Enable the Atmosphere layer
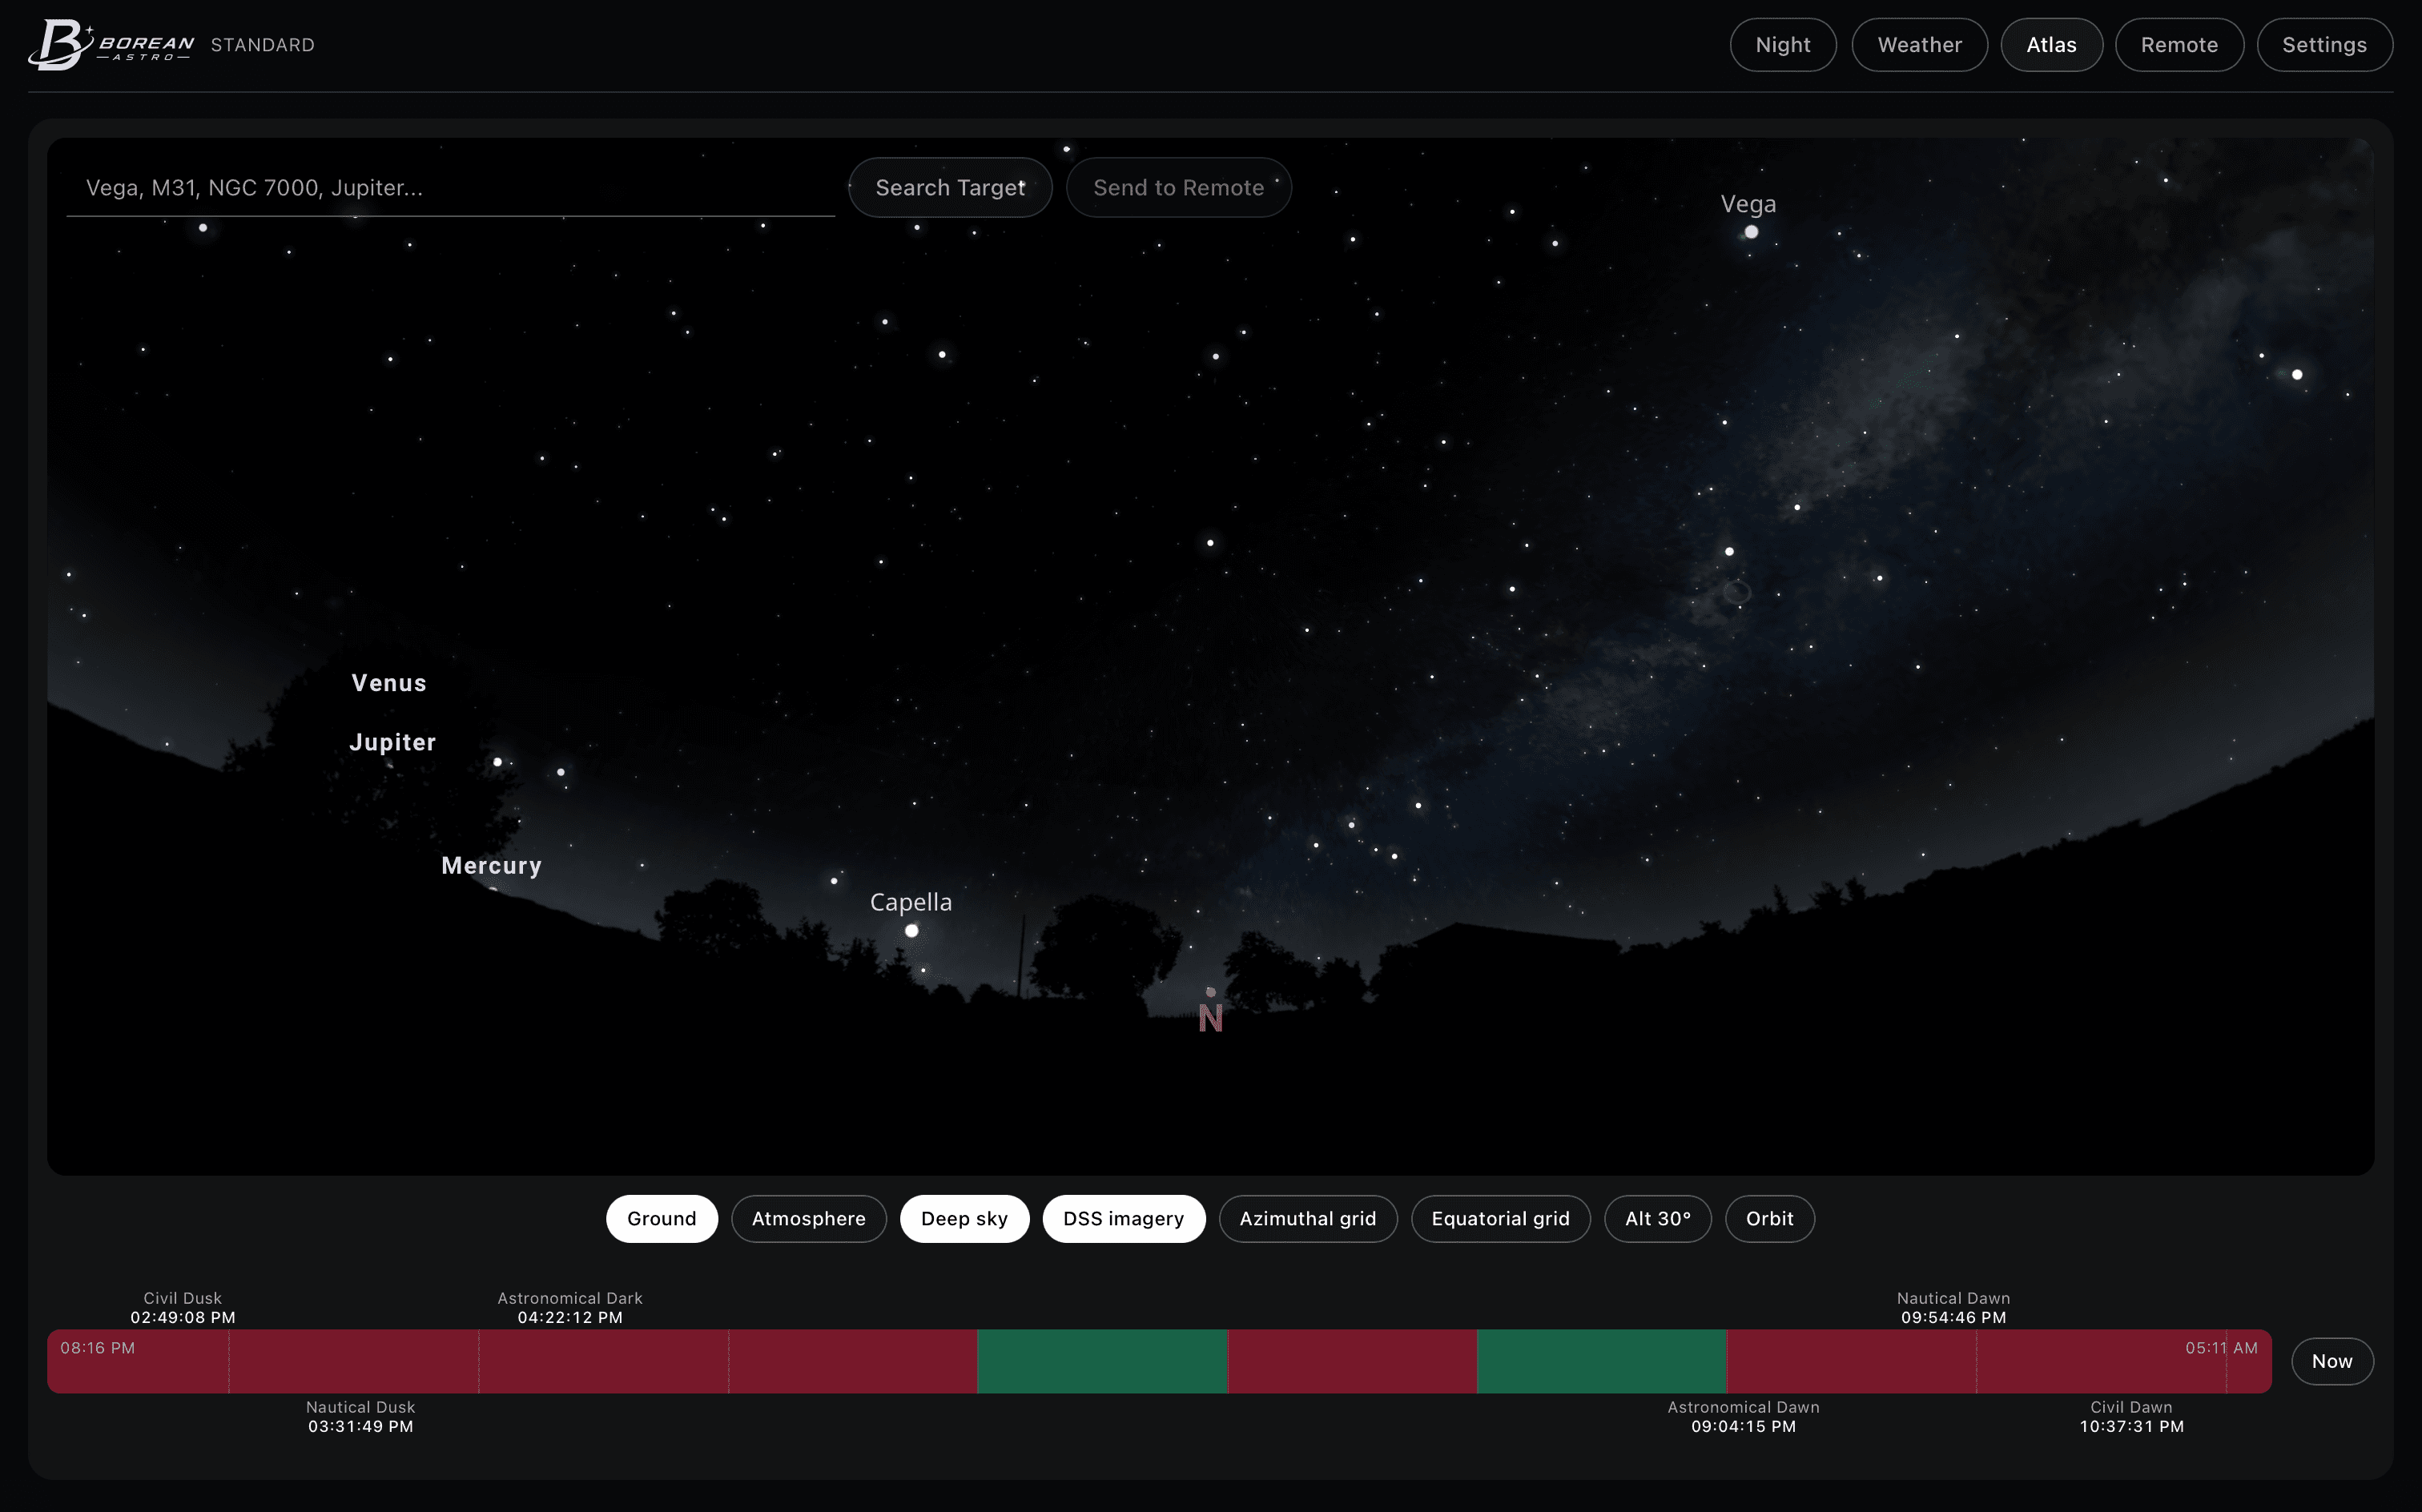This screenshot has height=1512, width=2422. [808, 1219]
